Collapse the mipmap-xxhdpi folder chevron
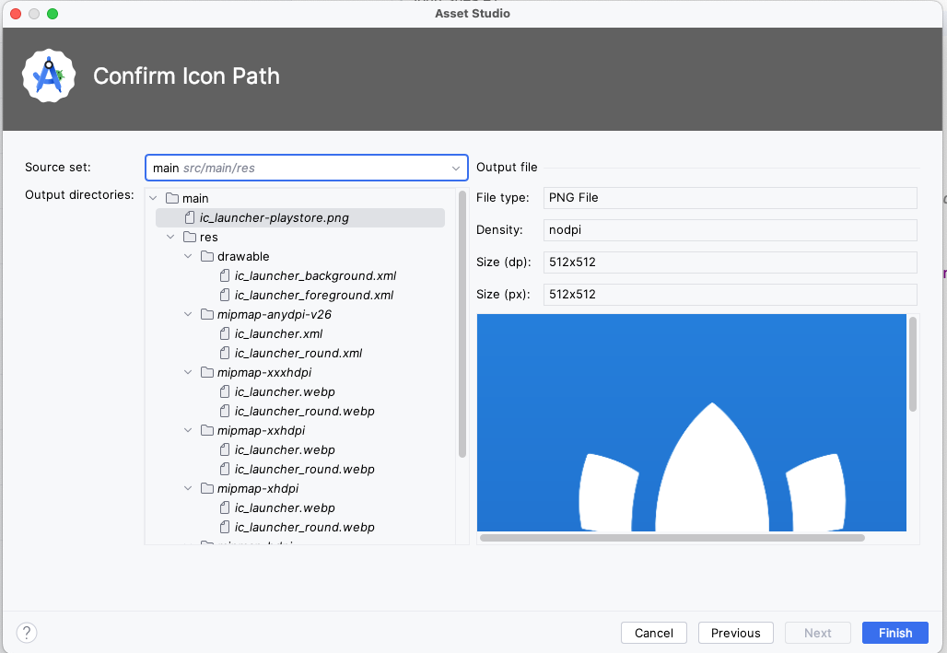 188,430
